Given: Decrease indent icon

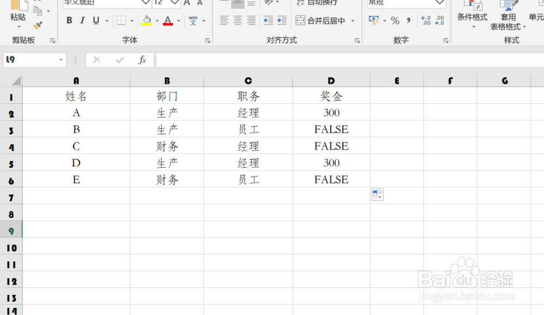Looking at the screenshot, I should 268,21.
